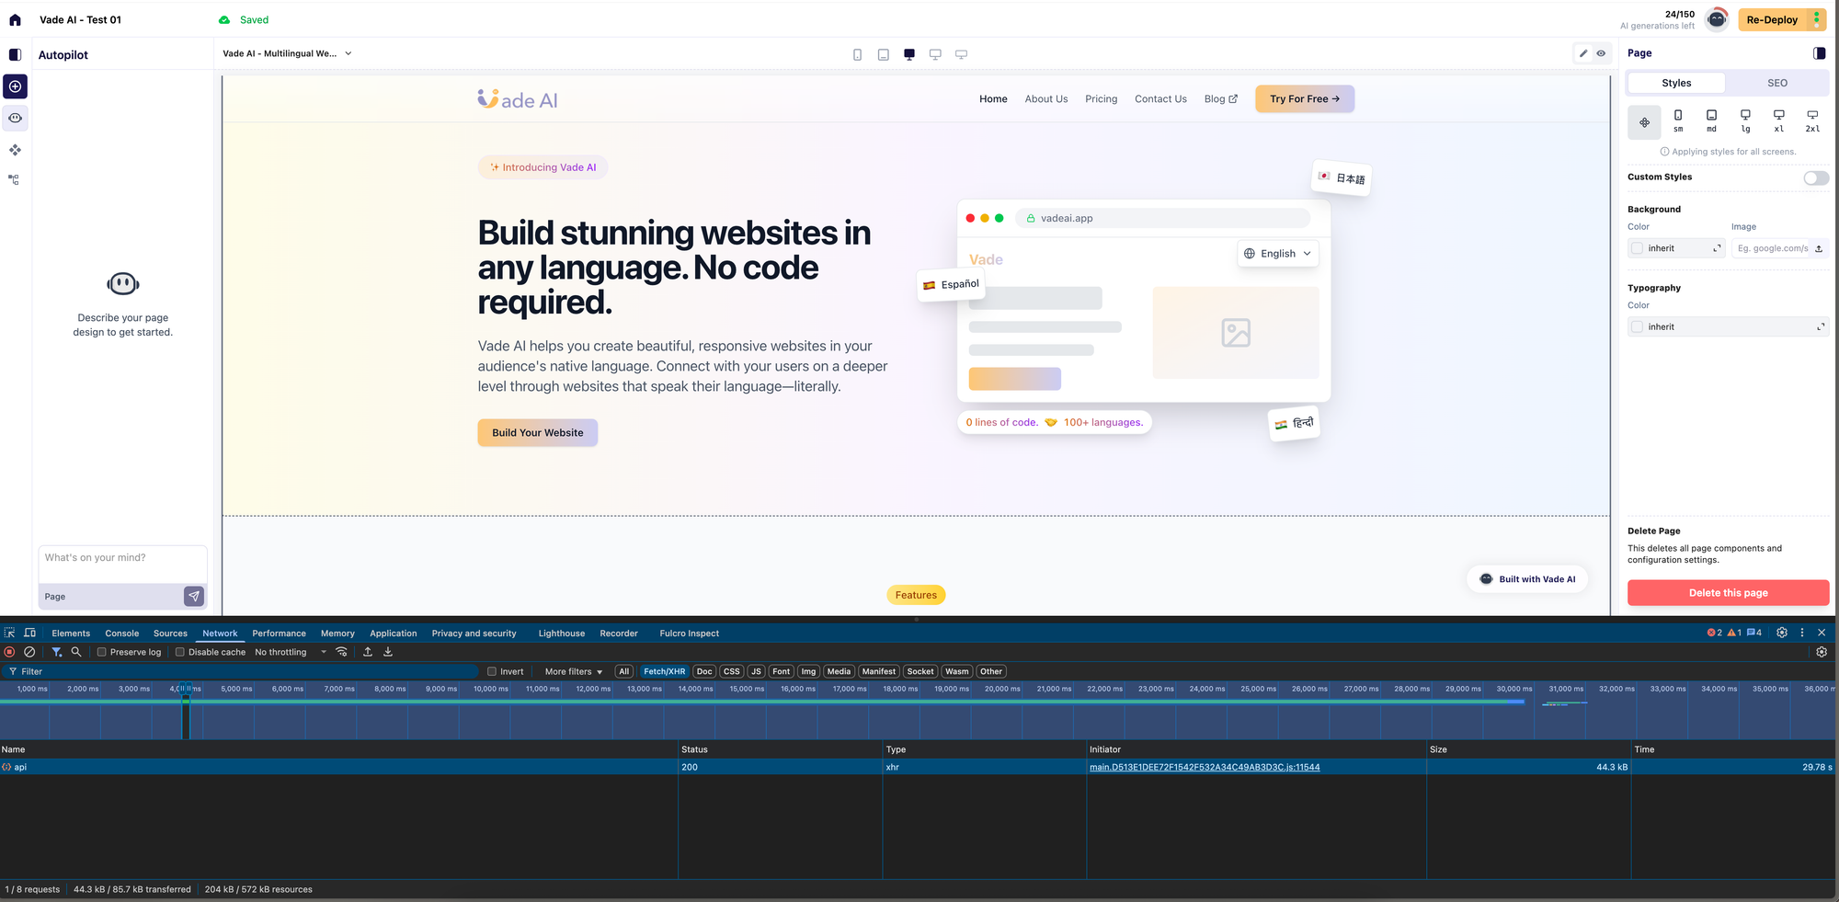1839x902 pixels.
Task: Switch canvas to widescreen preview
Action: pos(961,54)
